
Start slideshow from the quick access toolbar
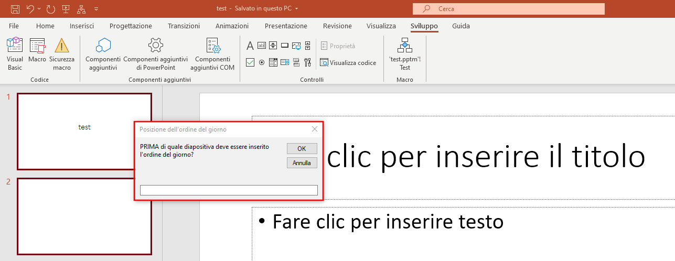pyautogui.click(x=66, y=8)
